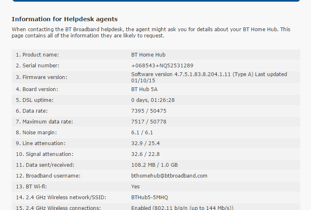This screenshot has height=210, width=311.
Task: Click the 'Broadband username' row label
Action: click(48, 176)
